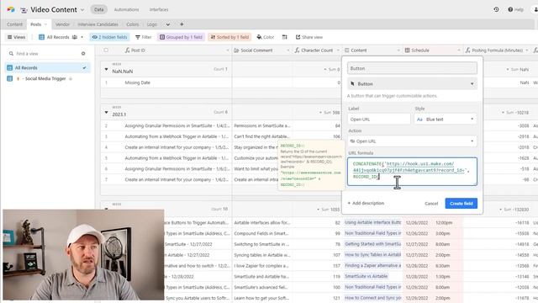Switch to Interview Candidates table tab
This screenshot has width=538, height=303.
(x=98, y=24)
